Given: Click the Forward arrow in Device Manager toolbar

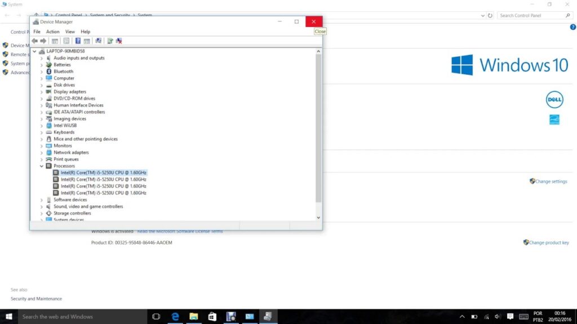Looking at the screenshot, I should pyautogui.click(x=43, y=40).
